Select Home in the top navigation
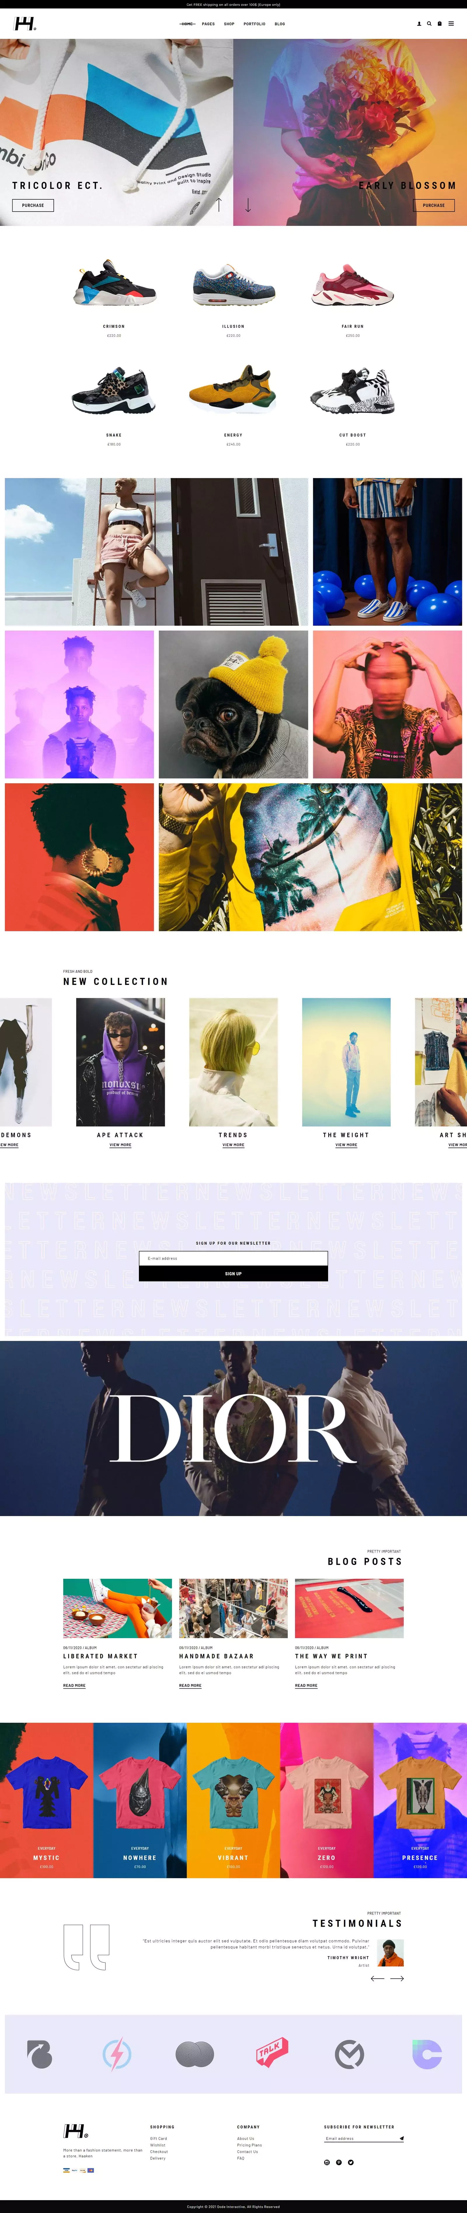 click(x=187, y=24)
